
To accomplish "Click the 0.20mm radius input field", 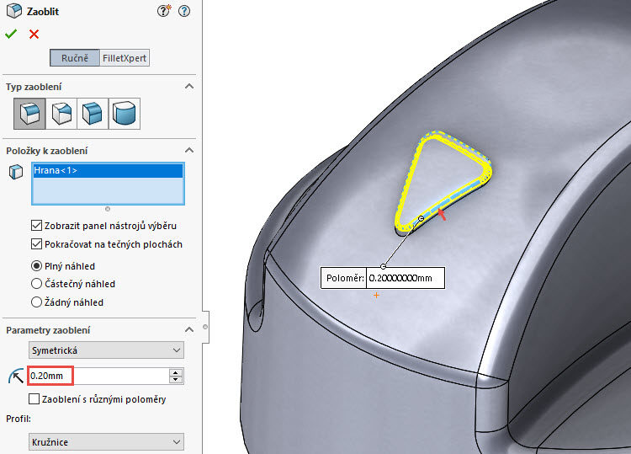I will coord(98,376).
